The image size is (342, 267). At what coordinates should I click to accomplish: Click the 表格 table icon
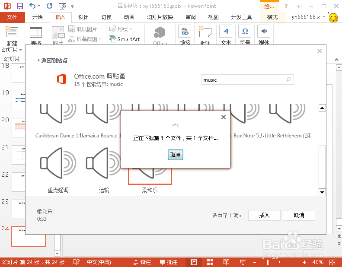point(36,32)
